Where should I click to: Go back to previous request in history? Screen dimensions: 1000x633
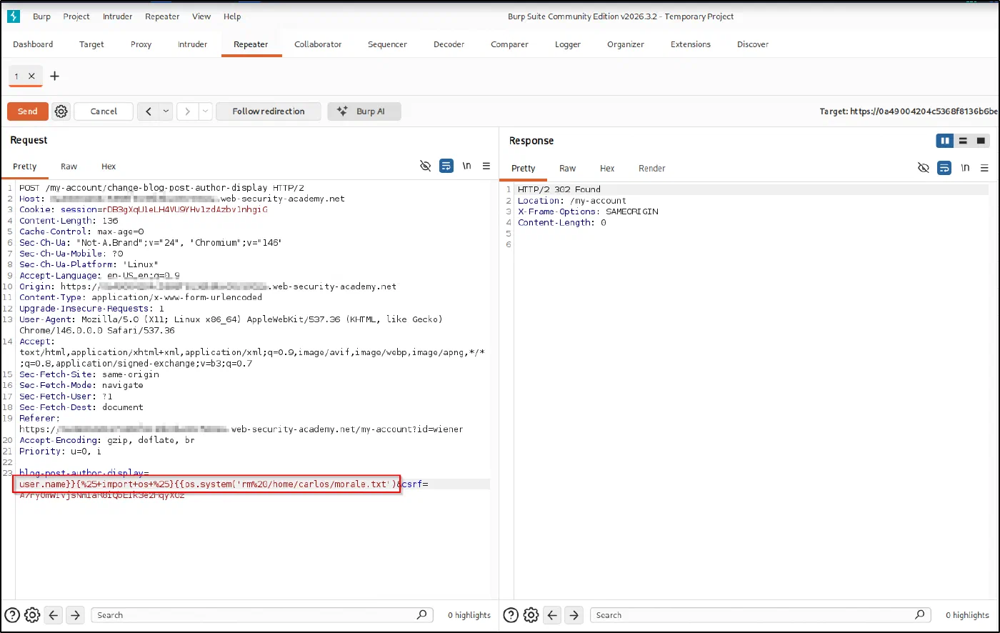[149, 111]
